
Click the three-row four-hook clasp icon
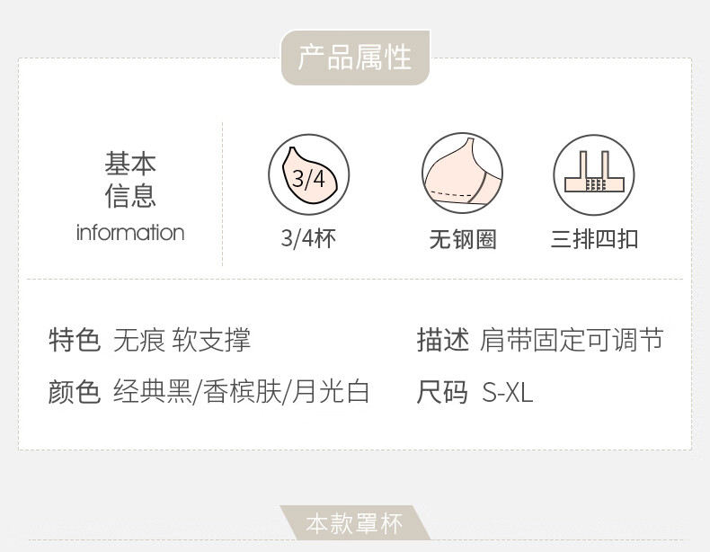click(x=594, y=174)
